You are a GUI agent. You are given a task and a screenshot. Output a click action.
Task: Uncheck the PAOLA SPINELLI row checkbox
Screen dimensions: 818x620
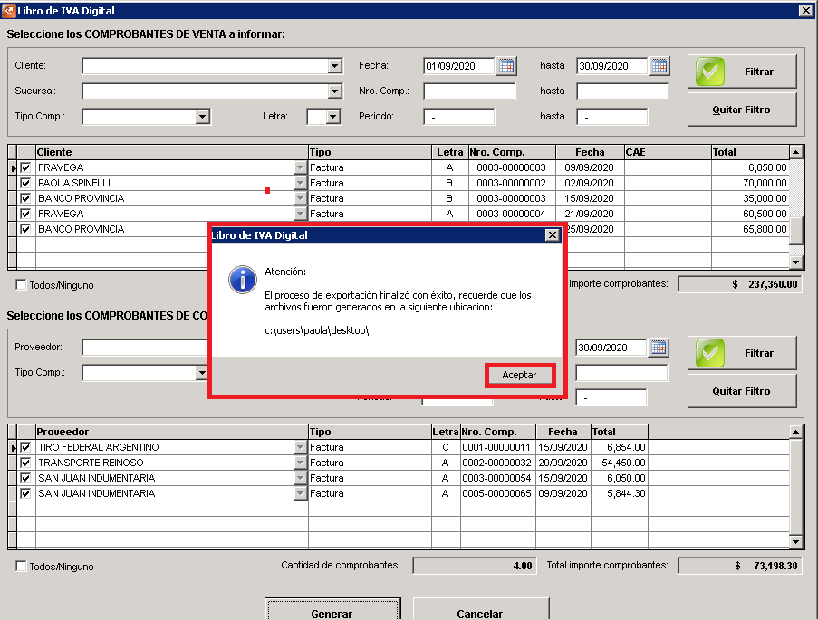click(x=25, y=183)
